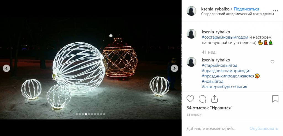This screenshot has height=136, width=283.
Task: View the 34 отметок Нравится likes list
Action: tap(209, 108)
